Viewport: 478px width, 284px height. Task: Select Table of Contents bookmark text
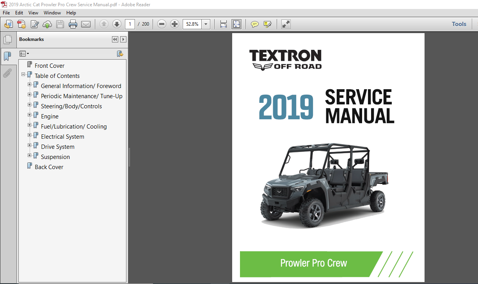coord(57,76)
